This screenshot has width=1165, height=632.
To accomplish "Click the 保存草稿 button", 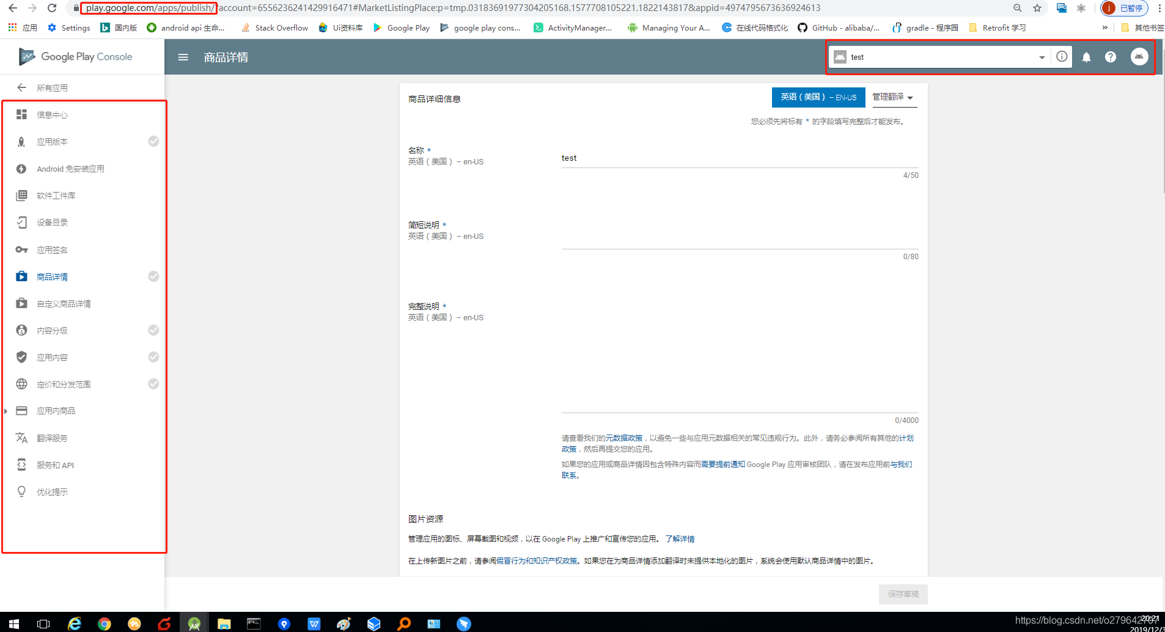I will (903, 594).
